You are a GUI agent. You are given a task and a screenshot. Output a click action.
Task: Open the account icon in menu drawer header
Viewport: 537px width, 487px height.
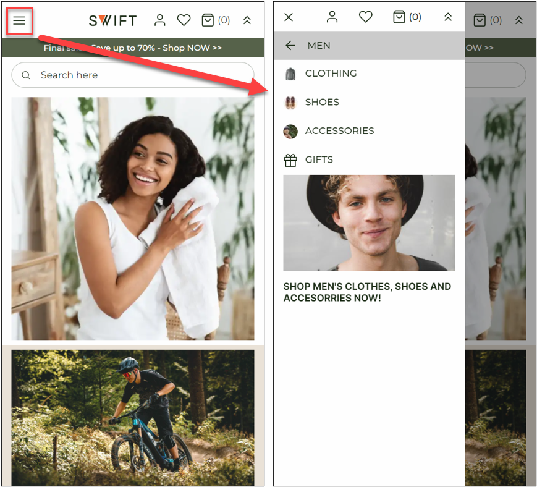pyautogui.click(x=332, y=17)
